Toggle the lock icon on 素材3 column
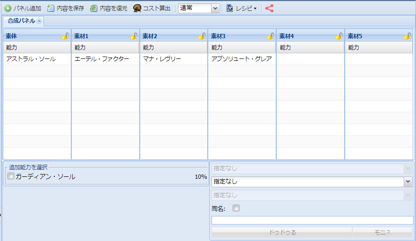416x241 pixels. [271, 36]
